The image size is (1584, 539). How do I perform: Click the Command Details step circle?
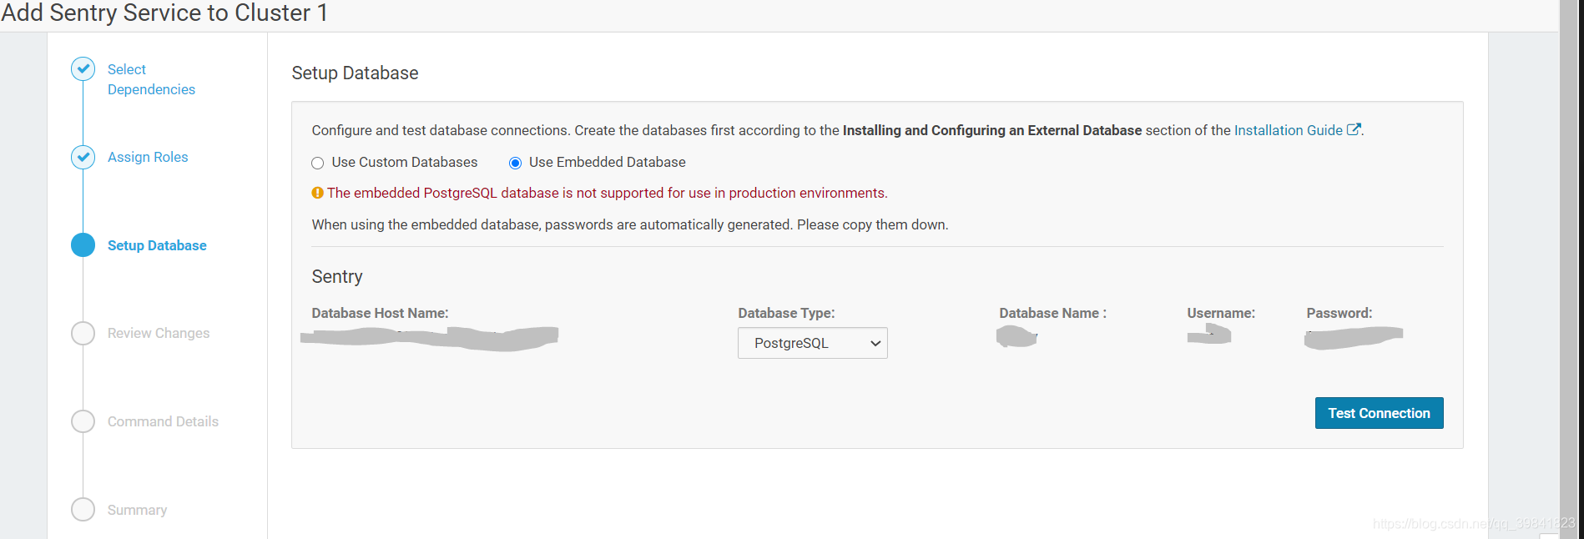[x=83, y=421]
